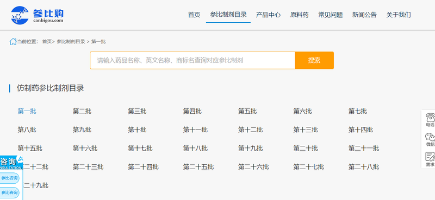The height and width of the screenshot is (200, 435).
Task: Select batch 第八批
Action: coord(27,130)
